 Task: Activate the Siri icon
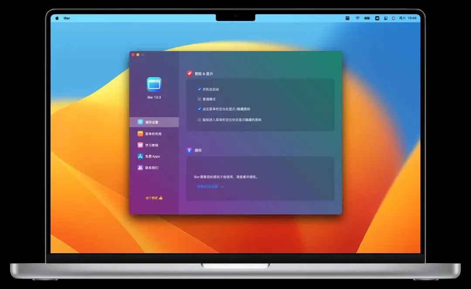pos(393,18)
